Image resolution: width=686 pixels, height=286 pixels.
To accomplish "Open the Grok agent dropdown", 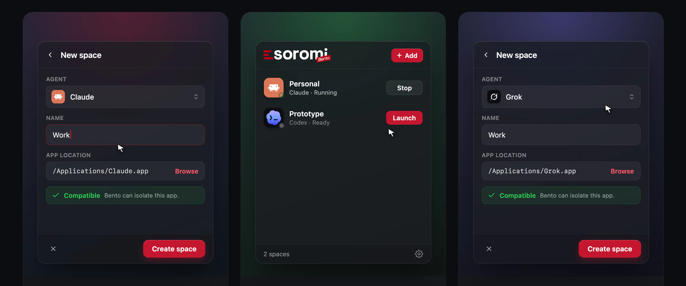I will 561,97.
